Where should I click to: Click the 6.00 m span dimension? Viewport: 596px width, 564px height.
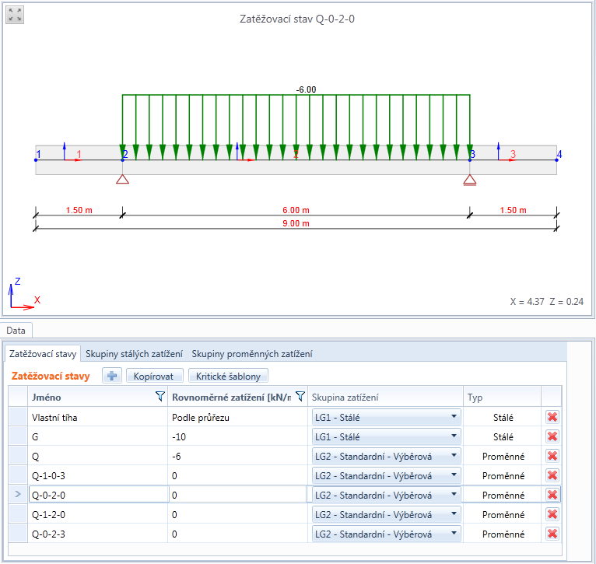296,210
